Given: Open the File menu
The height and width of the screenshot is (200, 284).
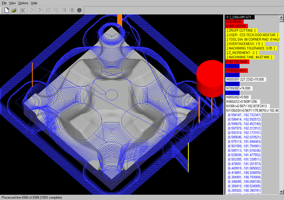Looking at the screenshot, I should click(x=4, y=3).
